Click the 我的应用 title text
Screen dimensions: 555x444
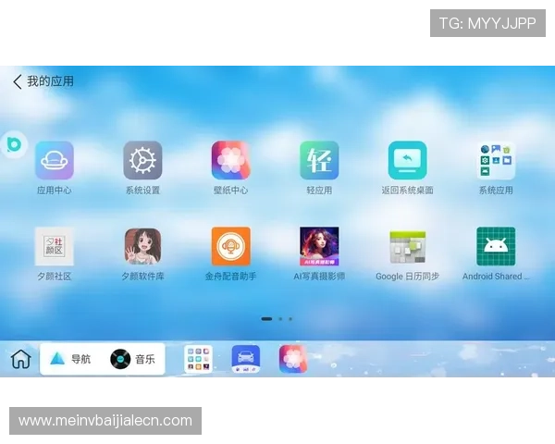point(51,81)
